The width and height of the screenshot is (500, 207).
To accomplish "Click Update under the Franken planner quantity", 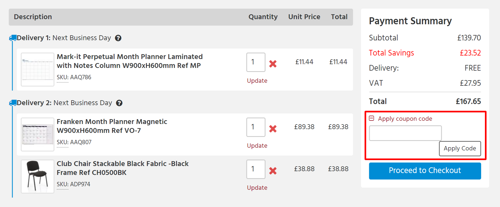I will (x=257, y=145).
